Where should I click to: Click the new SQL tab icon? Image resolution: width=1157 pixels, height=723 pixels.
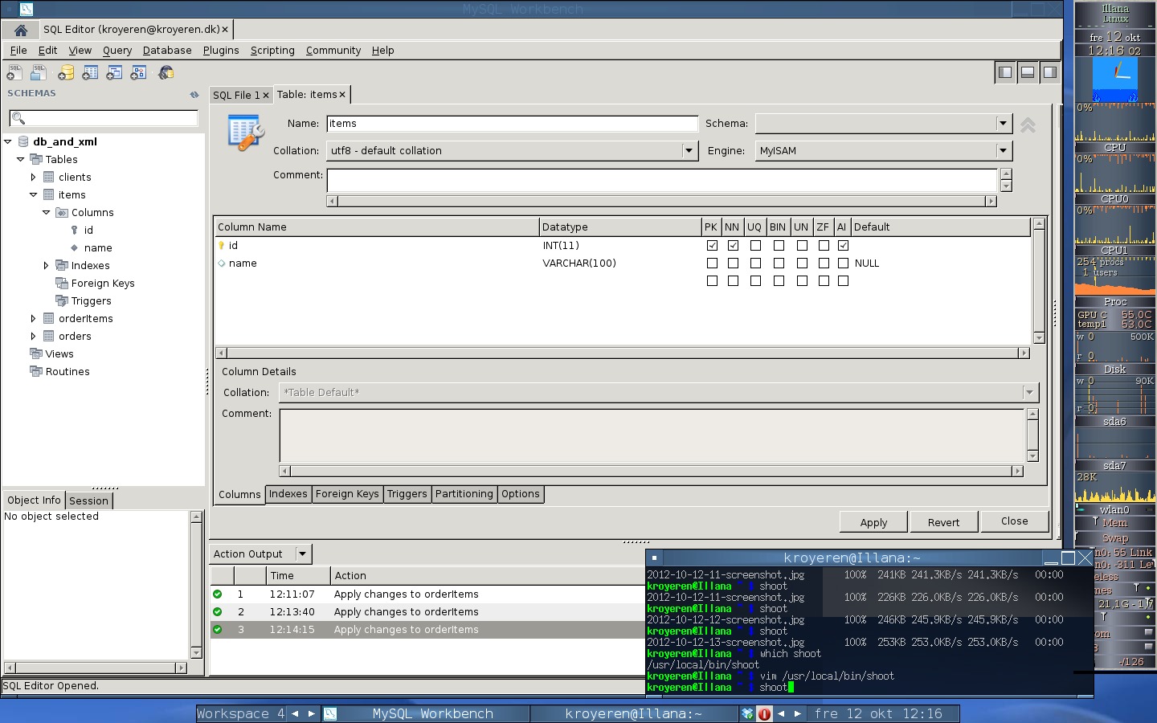tap(14, 73)
